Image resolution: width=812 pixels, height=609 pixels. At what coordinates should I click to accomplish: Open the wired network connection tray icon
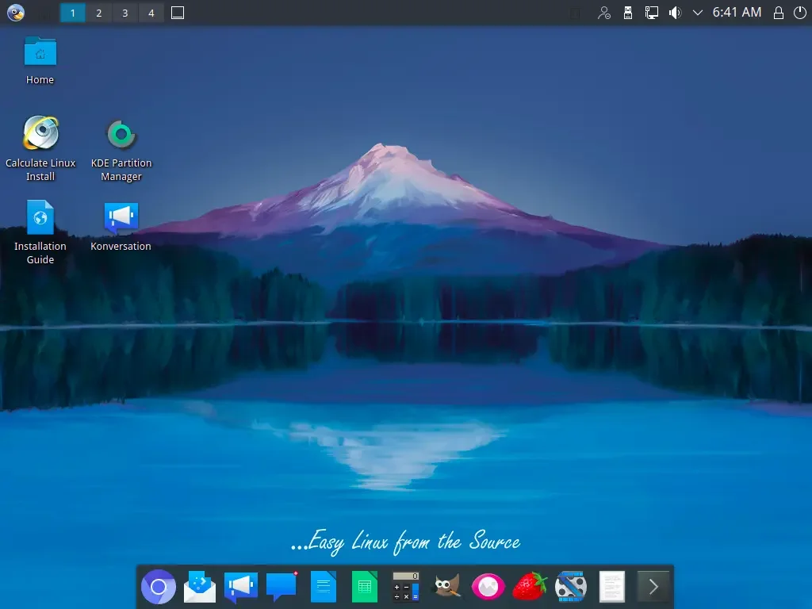[652, 13]
